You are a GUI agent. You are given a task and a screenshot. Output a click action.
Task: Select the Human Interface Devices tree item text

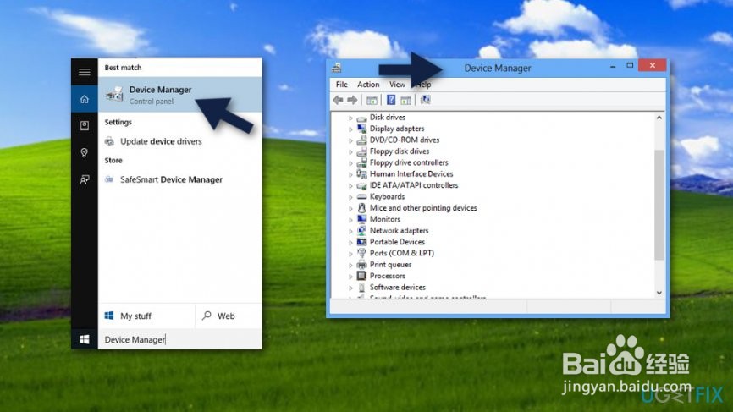tap(411, 173)
